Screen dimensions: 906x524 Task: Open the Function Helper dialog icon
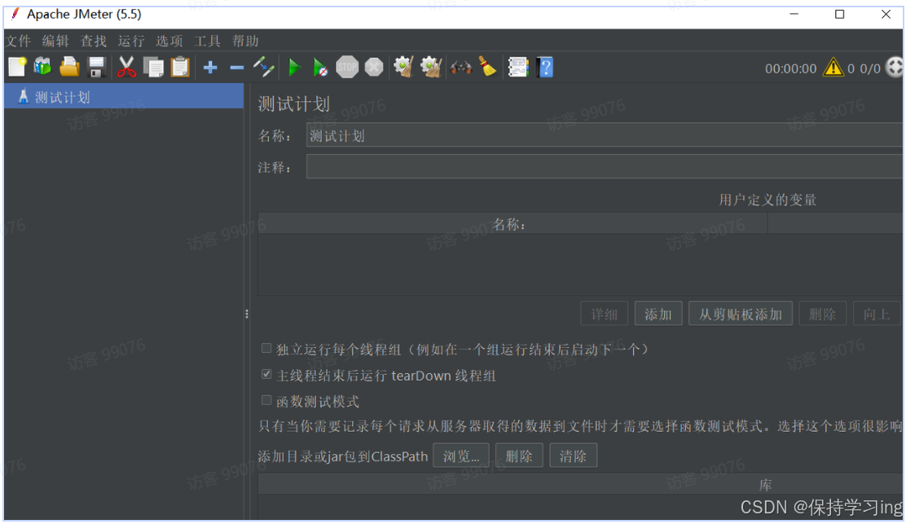click(x=518, y=67)
